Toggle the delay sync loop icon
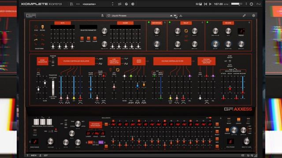 pos(186,31)
